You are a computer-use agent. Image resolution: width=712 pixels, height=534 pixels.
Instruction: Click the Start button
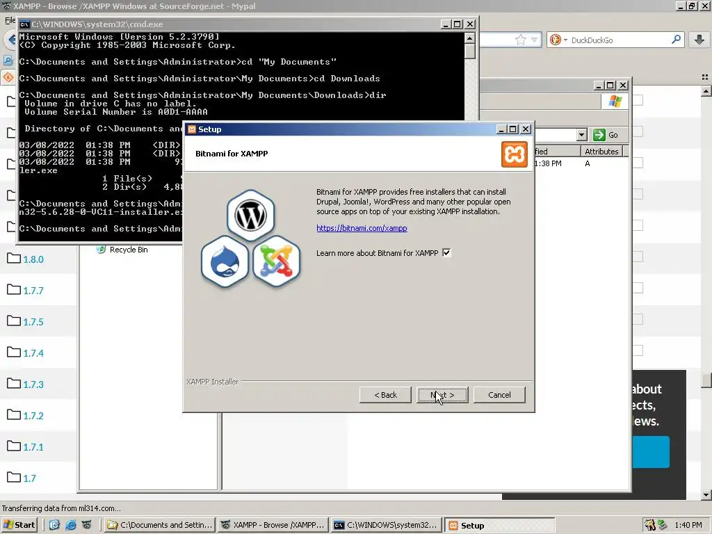tap(19, 525)
